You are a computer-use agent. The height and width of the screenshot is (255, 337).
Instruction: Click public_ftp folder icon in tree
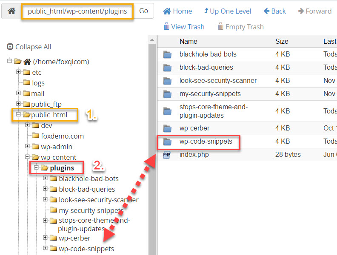[27, 104]
